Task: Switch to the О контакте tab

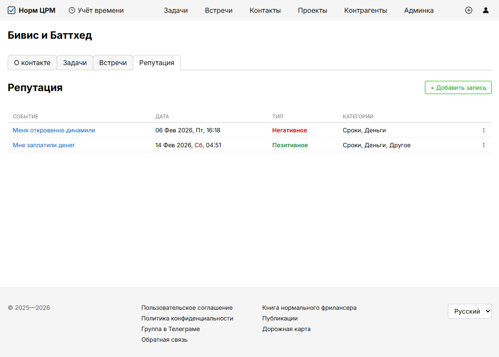Action: tap(32, 63)
